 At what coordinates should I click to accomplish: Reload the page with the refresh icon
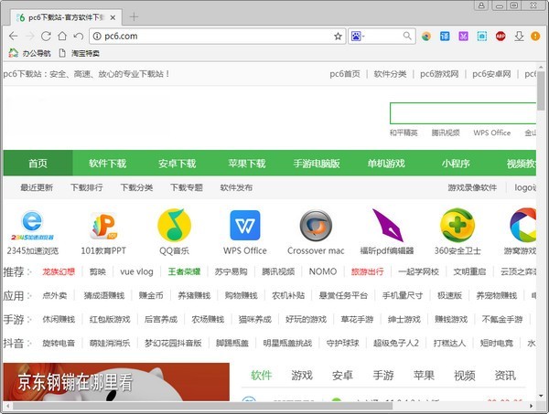47,36
